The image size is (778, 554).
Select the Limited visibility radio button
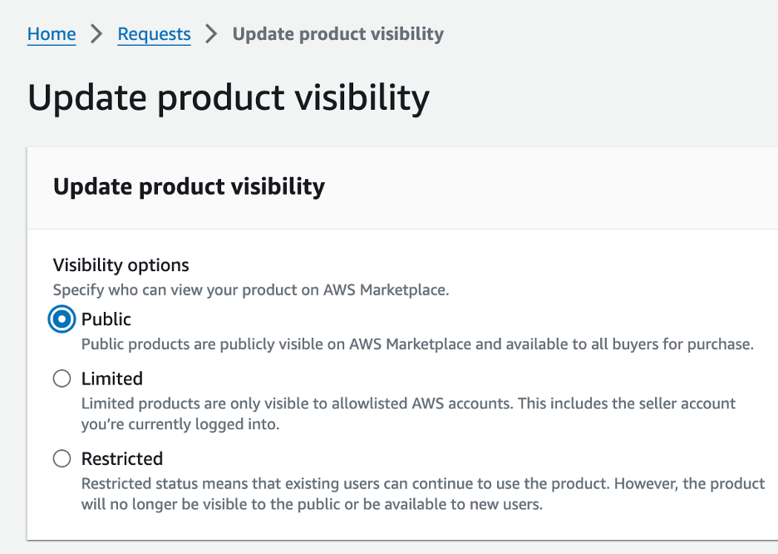[x=62, y=378]
